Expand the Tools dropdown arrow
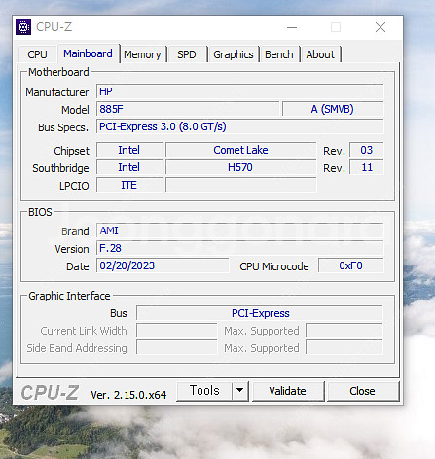The width and height of the screenshot is (435, 459). pos(240,391)
